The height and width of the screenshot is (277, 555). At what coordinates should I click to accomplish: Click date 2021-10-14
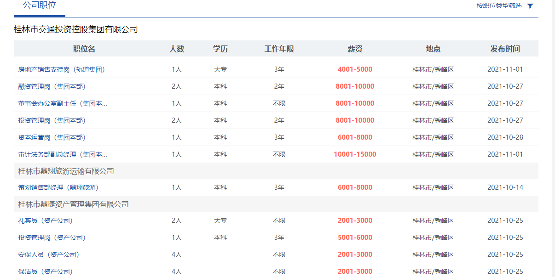[x=505, y=187]
